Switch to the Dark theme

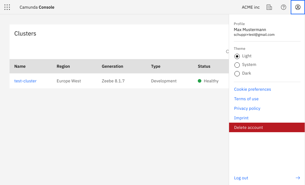click(237, 73)
